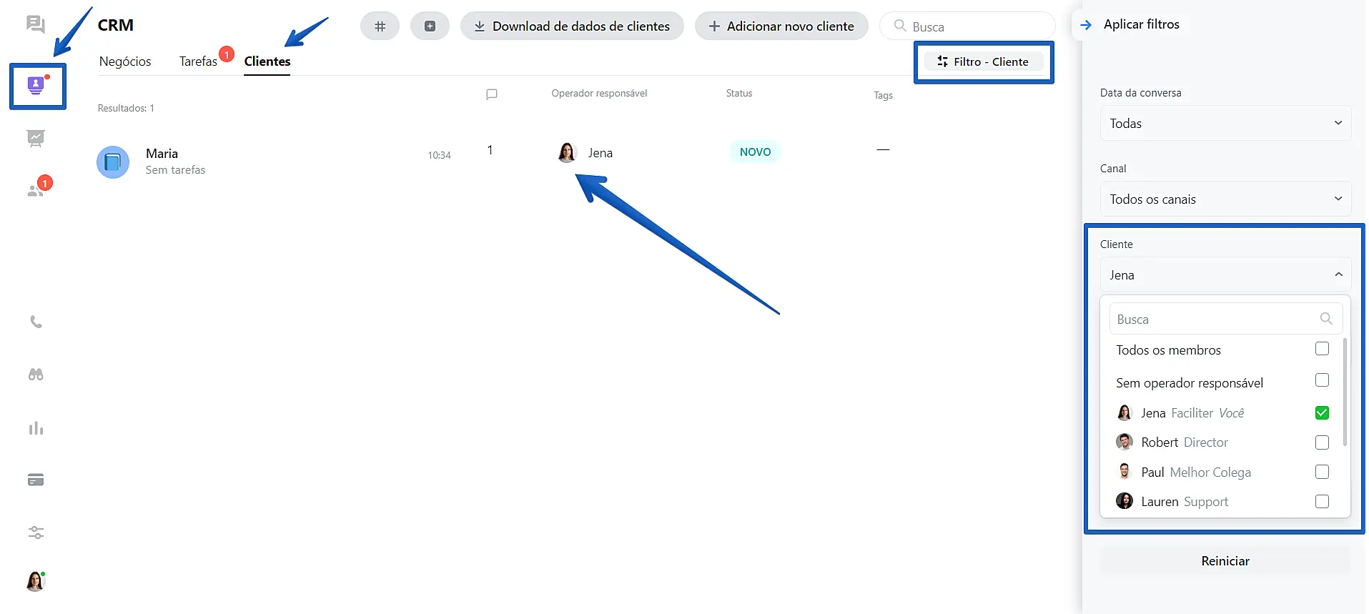The height and width of the screenshot is (614, 1369).
Task: Collapse the Cliente dropdown showing Jena
Action: (1225, 275)
